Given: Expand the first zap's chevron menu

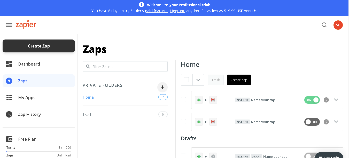Looking at the screenshot, I should (336, 100).
